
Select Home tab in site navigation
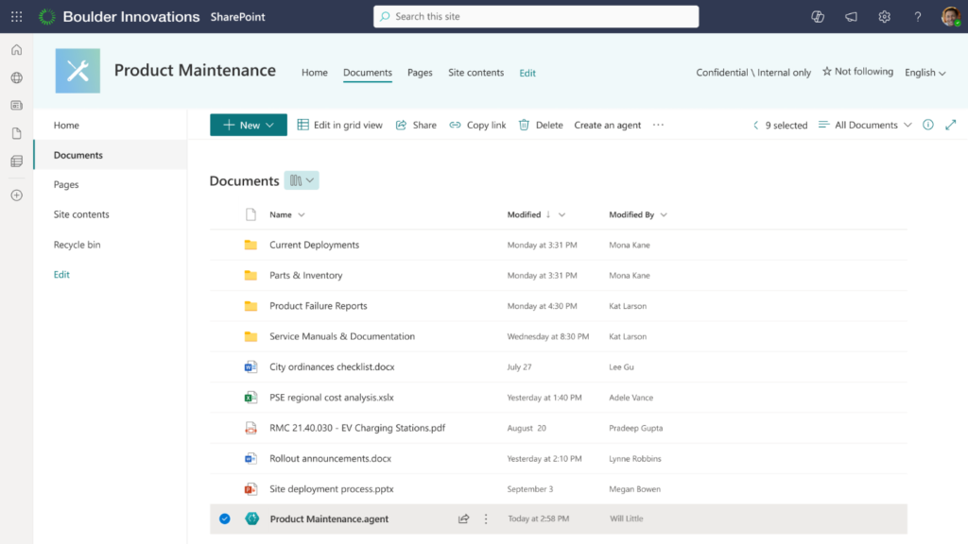click(x=314, y=73)
